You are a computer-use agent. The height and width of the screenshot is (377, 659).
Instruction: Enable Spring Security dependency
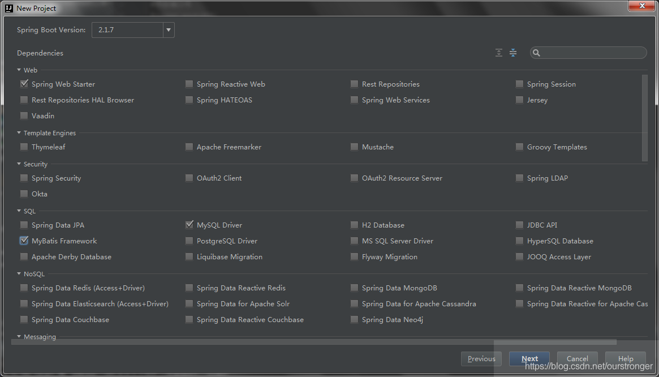(24, 178)
